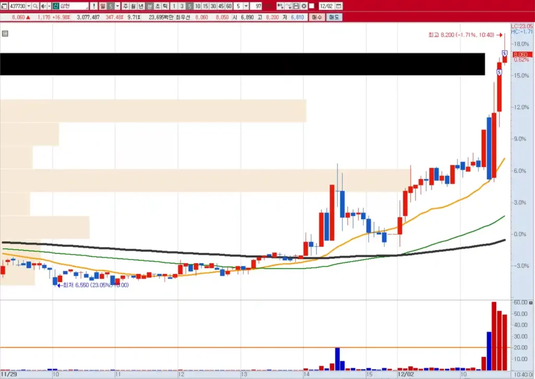Choose the 15 minute interval button
The width and height of the screenshot is (535, 379).
tap(205, 6)
